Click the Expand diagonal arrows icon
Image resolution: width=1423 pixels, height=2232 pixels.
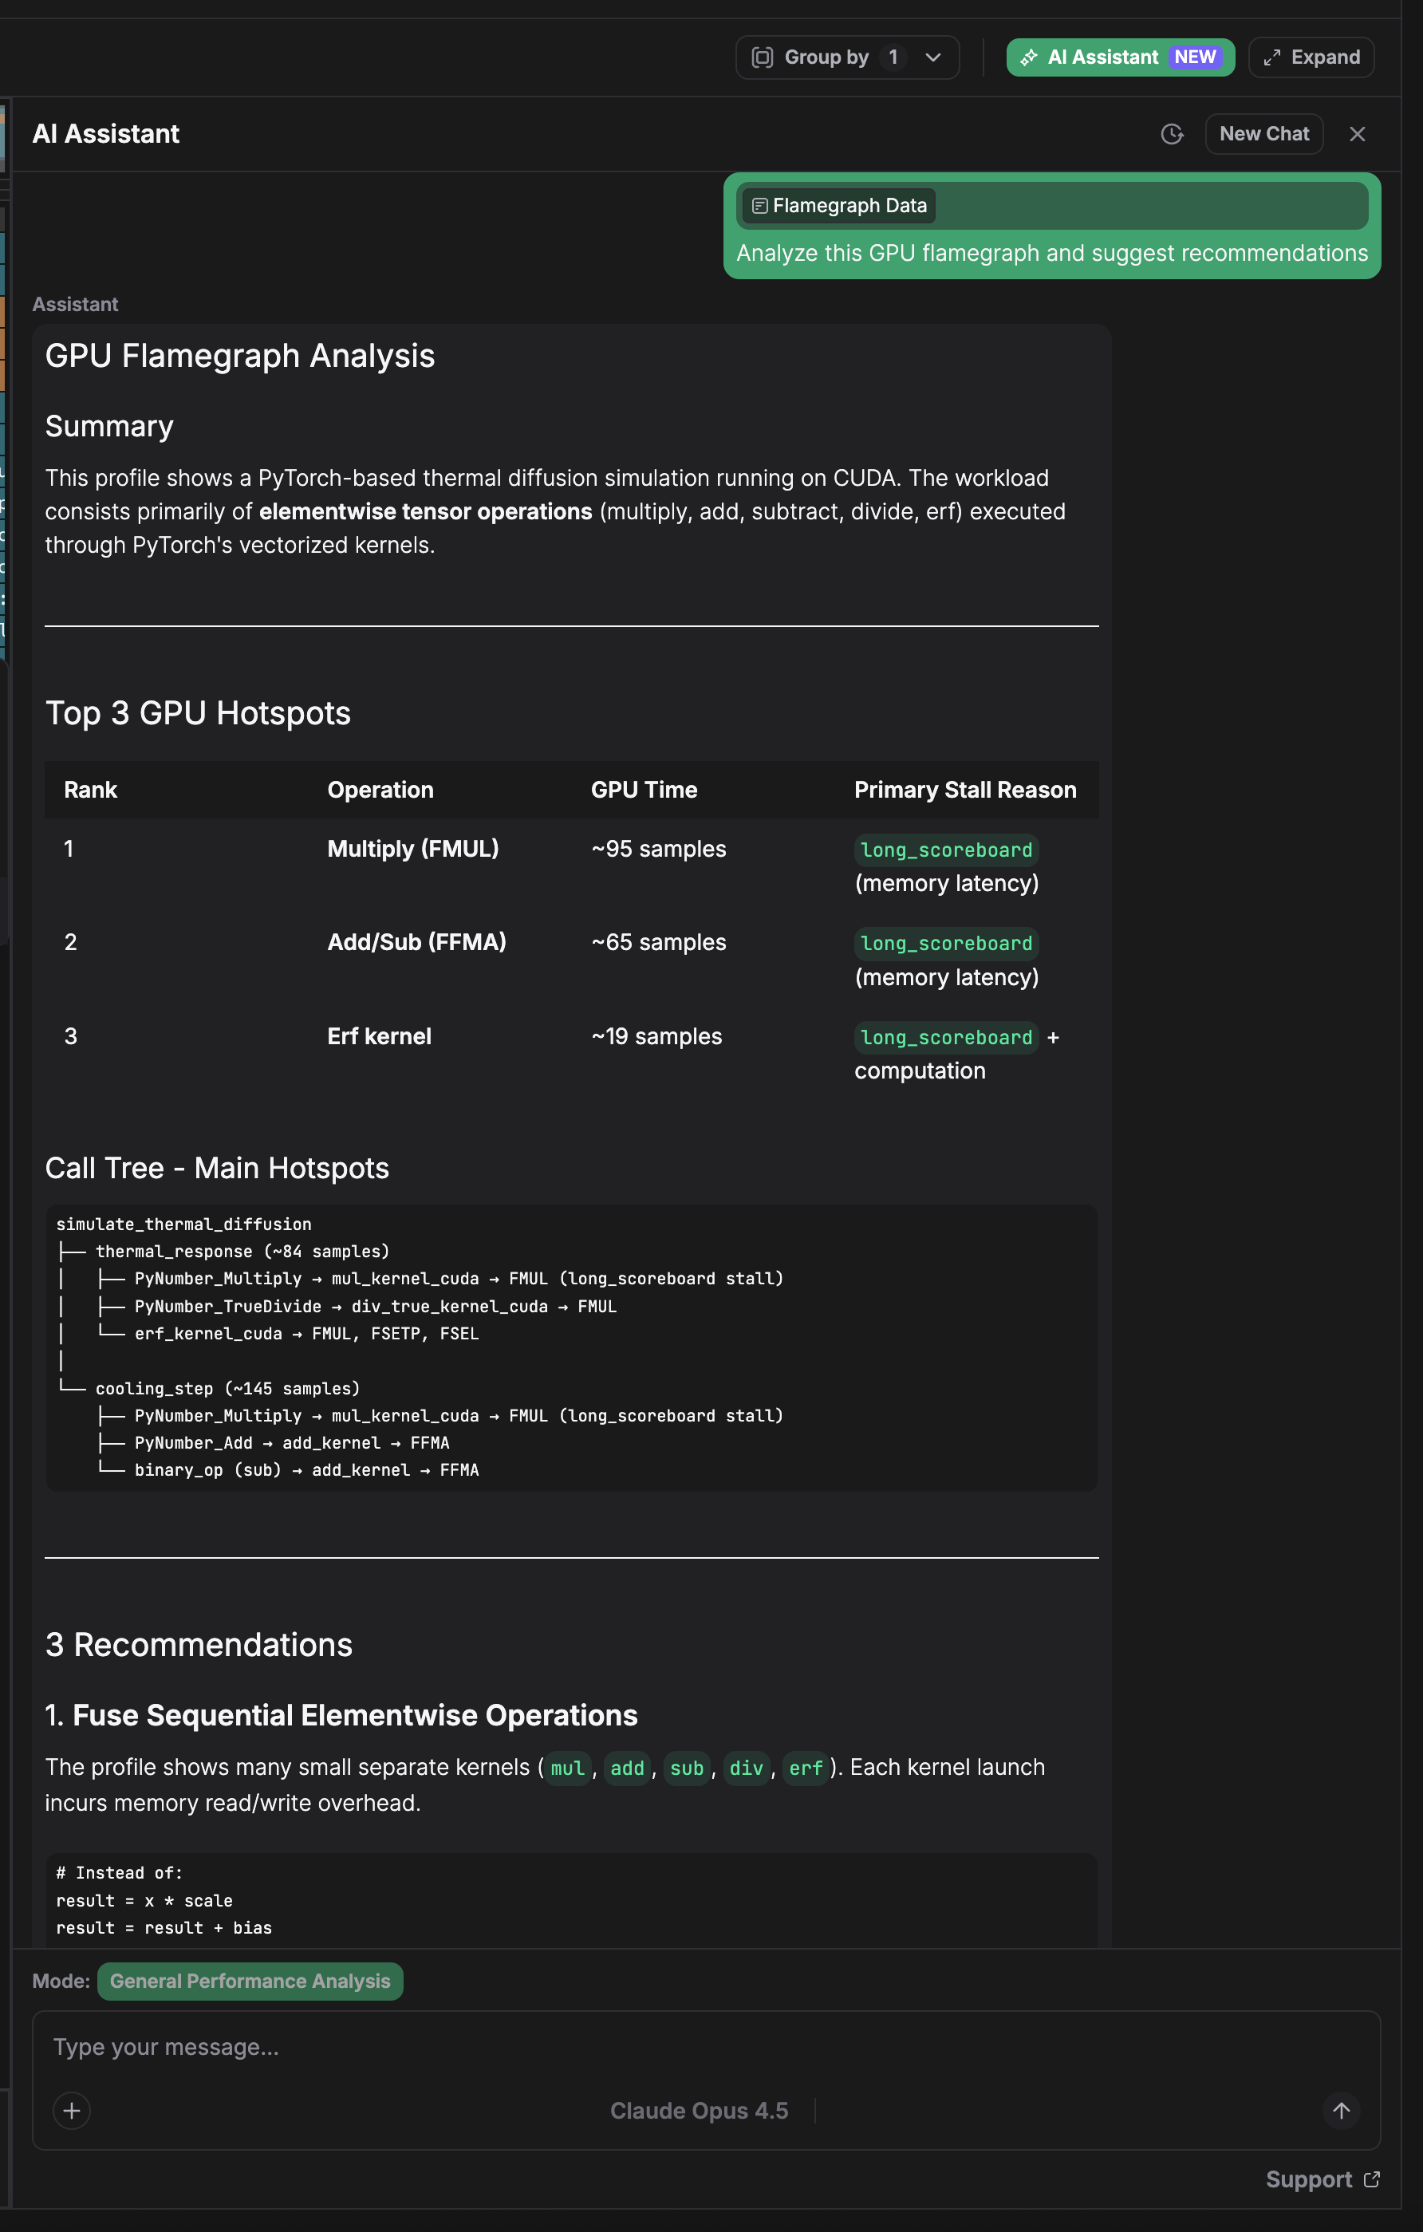[x=1271, y=57]
